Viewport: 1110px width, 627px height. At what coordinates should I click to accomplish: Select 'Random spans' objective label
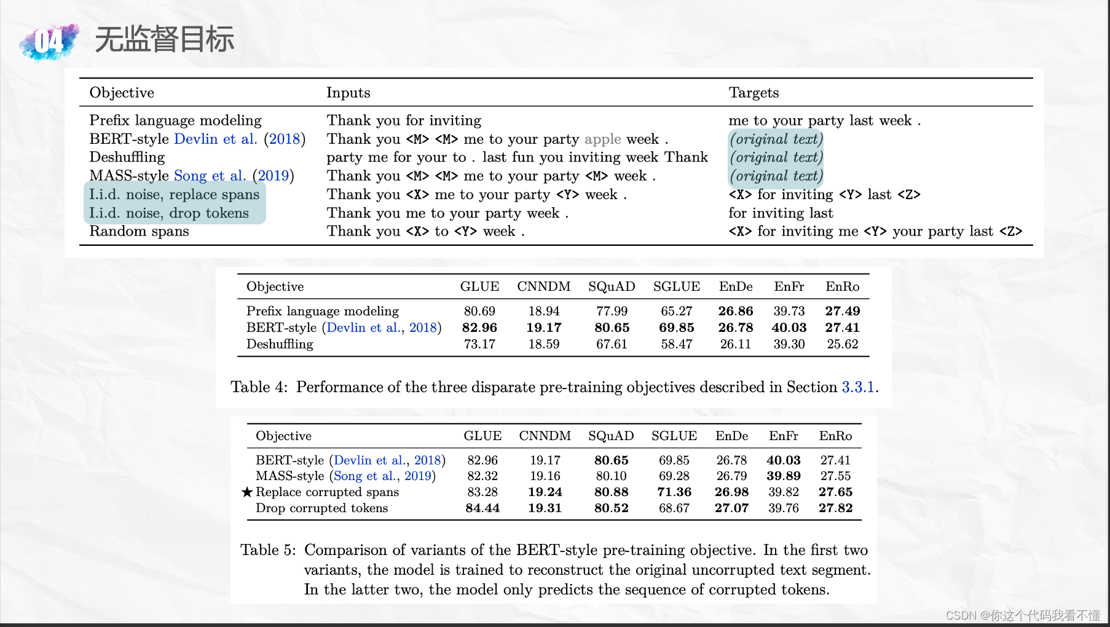[140, 231]
